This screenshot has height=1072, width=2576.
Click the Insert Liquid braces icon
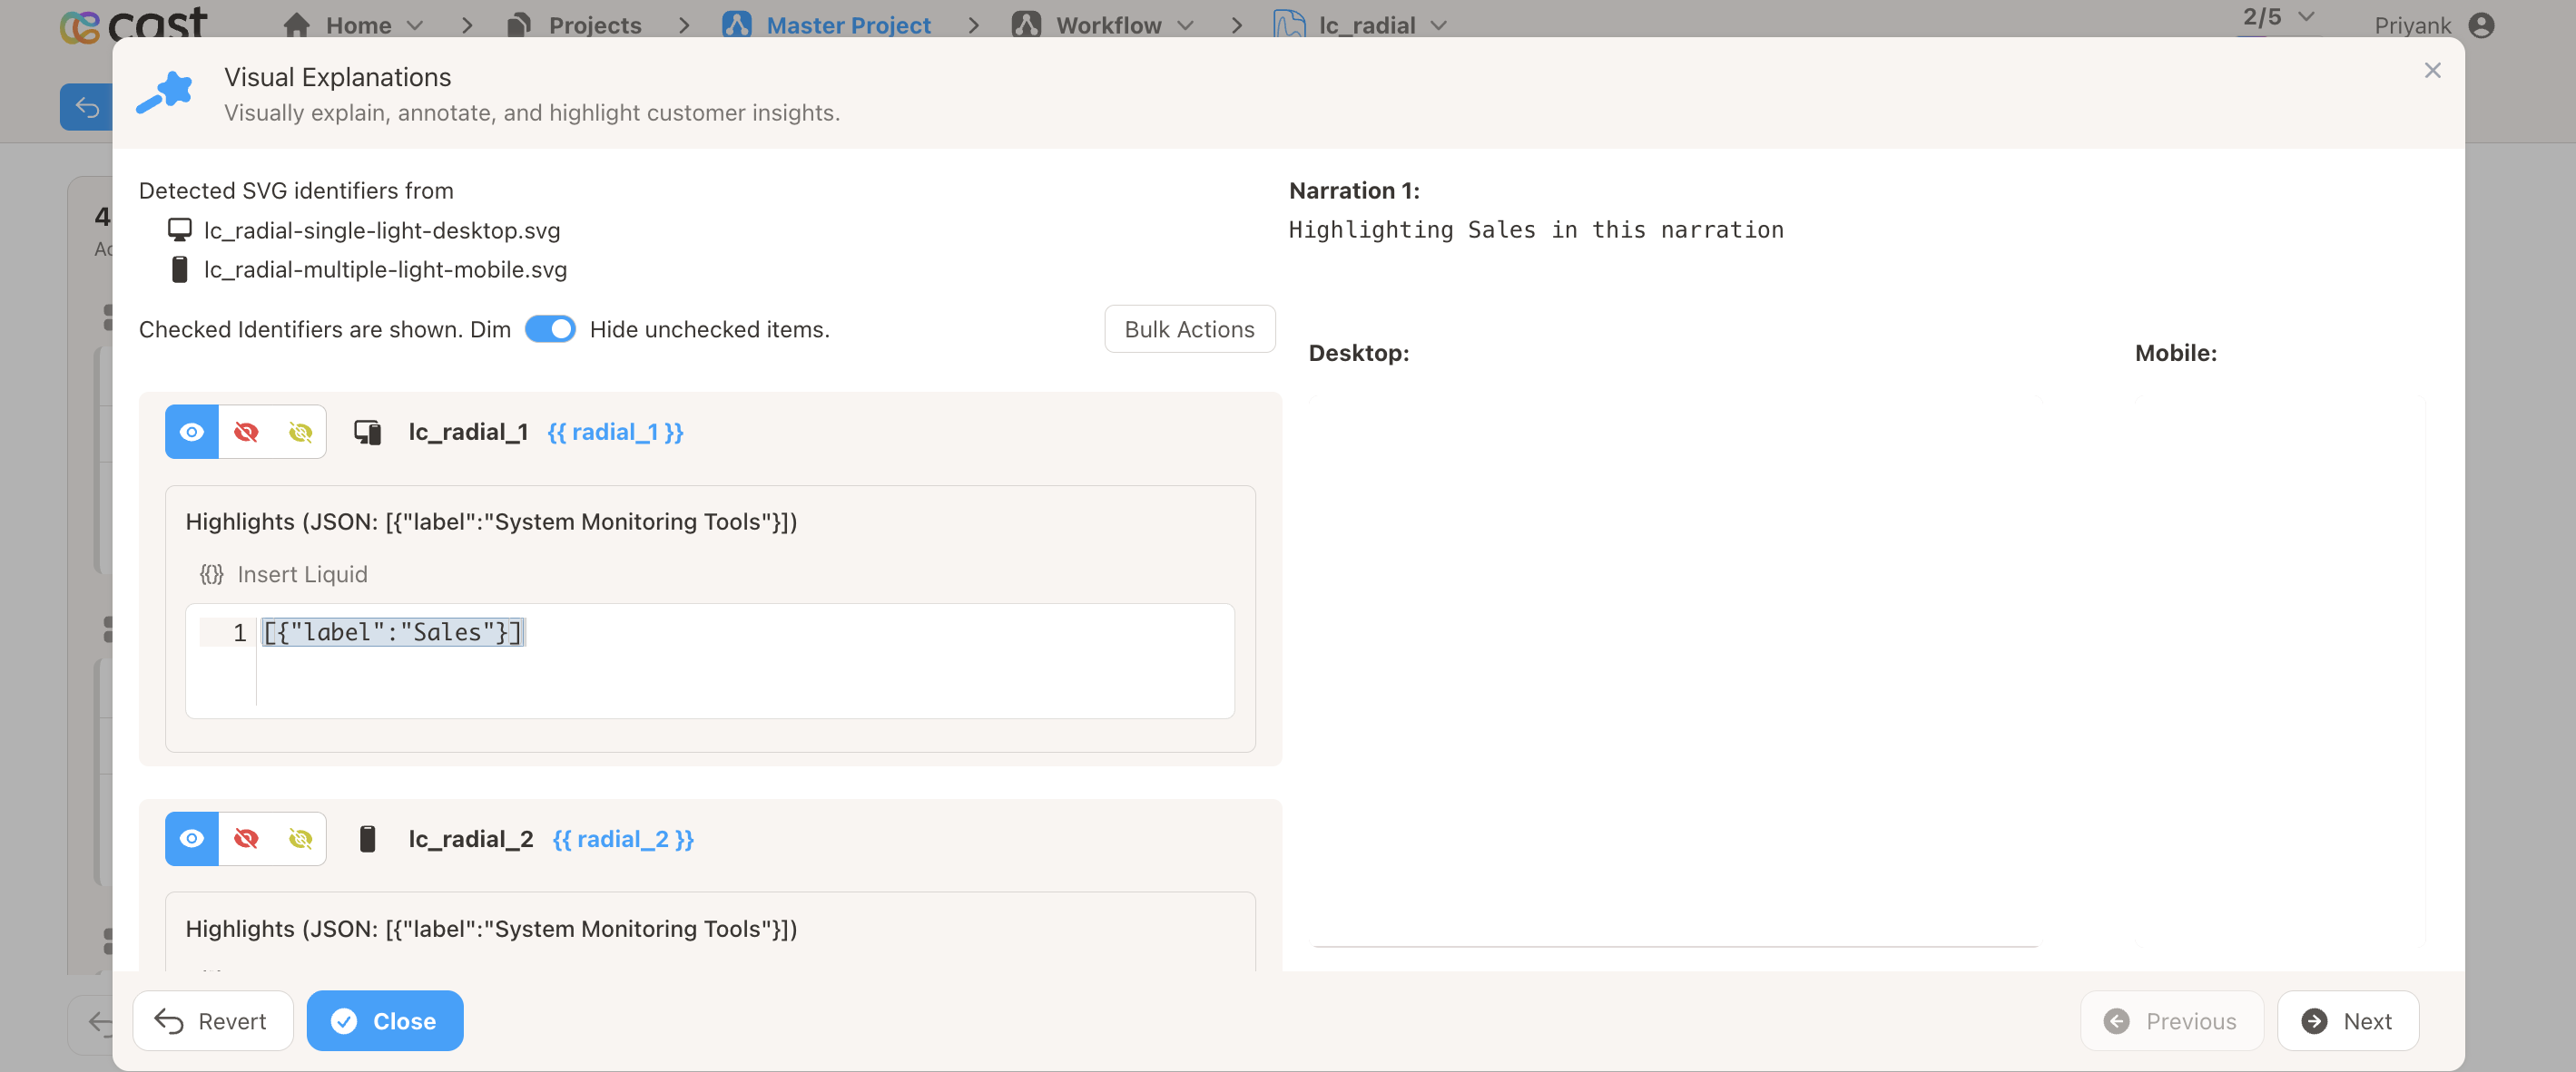211,574
